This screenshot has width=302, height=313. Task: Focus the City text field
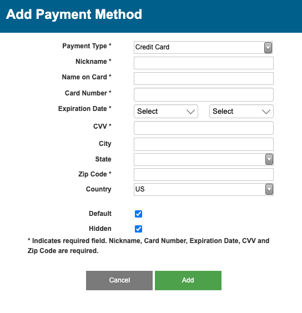[x=204, y=144]
